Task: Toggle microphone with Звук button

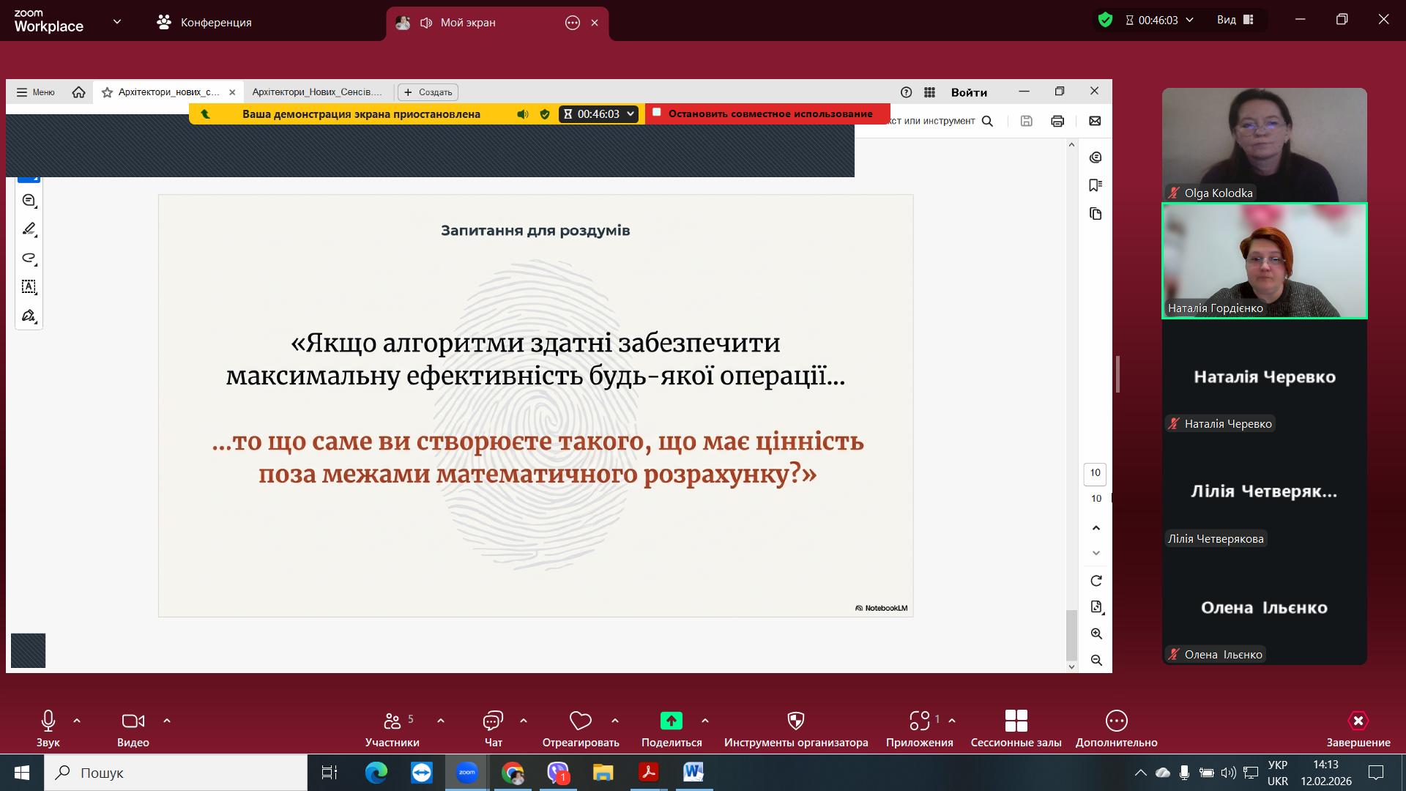Action: pyautogui.click(x=48, y=729)
